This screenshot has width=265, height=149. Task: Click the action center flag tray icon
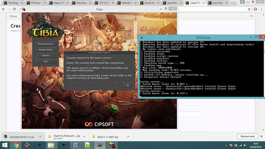coord(231,145)
